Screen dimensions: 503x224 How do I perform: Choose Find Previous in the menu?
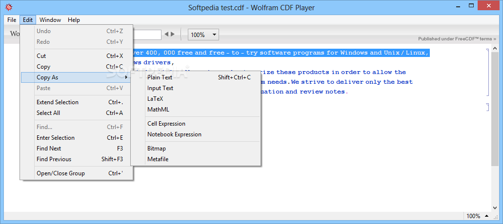coord(77,159)
